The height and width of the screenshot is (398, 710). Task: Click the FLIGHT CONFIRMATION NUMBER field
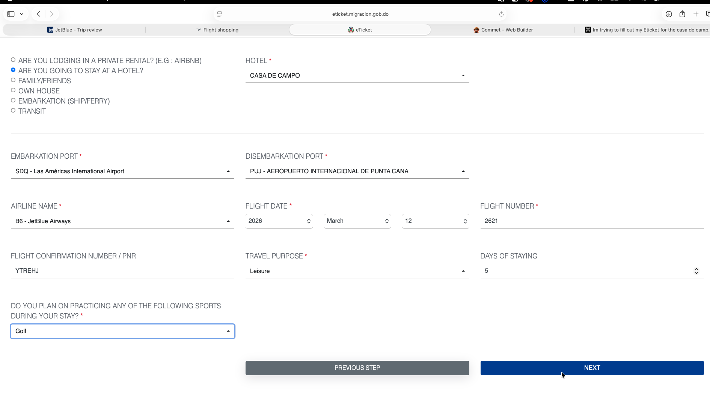point(113,270)
